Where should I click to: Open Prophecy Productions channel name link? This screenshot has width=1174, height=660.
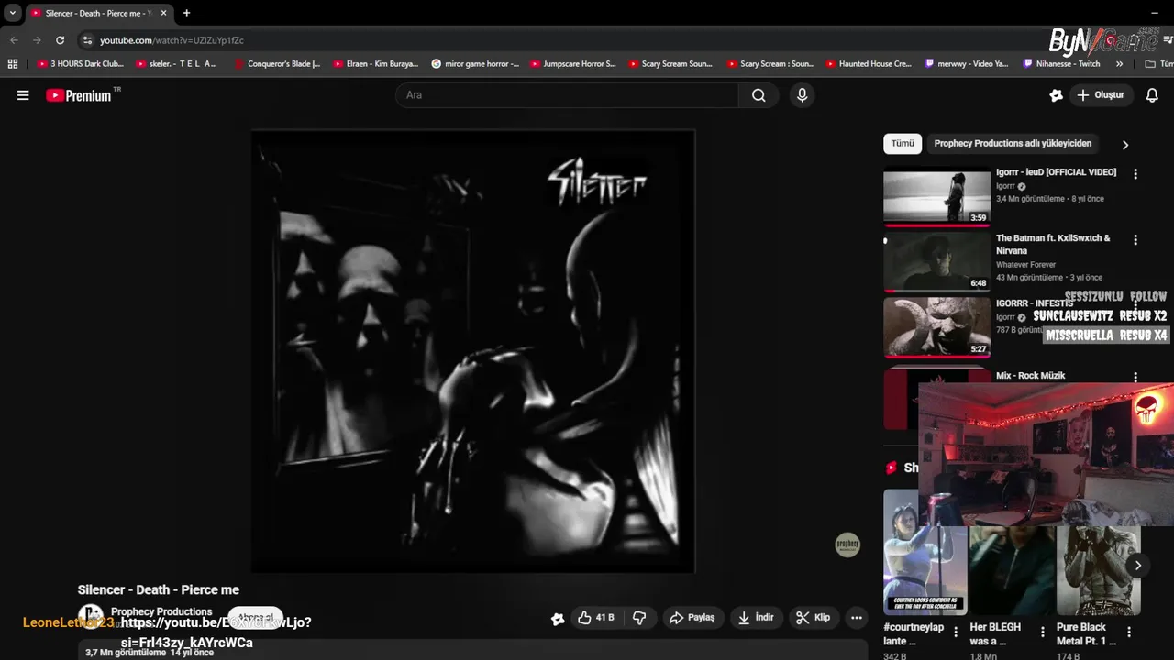161,611
